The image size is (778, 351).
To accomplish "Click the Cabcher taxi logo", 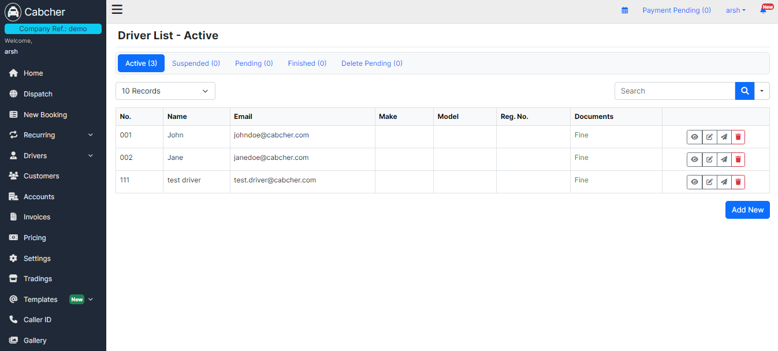I will click(x=13, y=12).
